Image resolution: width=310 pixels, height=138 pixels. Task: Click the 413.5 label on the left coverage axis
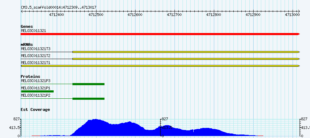tap(14, 128)
